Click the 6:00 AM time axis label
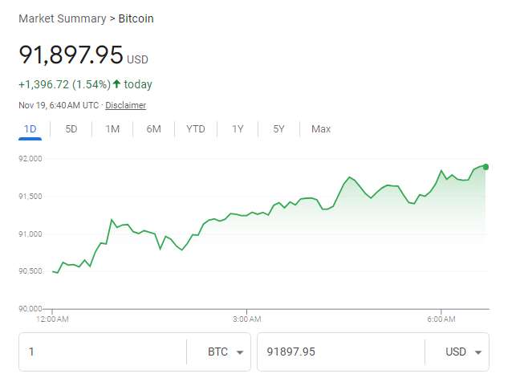 click(441, 319)
